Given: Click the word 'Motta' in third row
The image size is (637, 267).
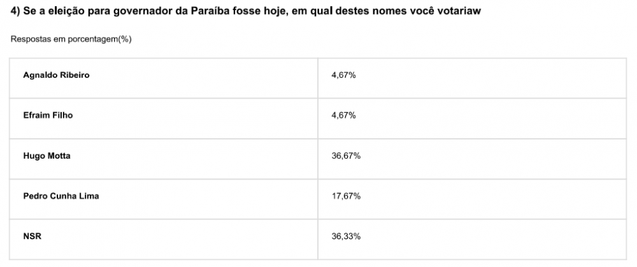Looking at the screenshot, I should [59, 156].
